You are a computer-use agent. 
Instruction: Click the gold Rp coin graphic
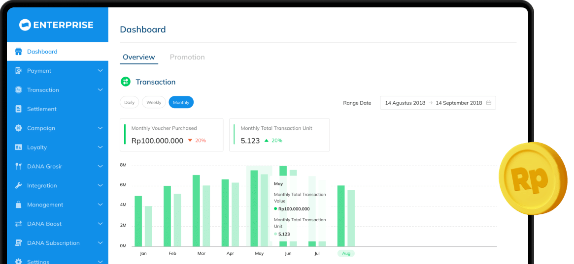click(534, 178)
